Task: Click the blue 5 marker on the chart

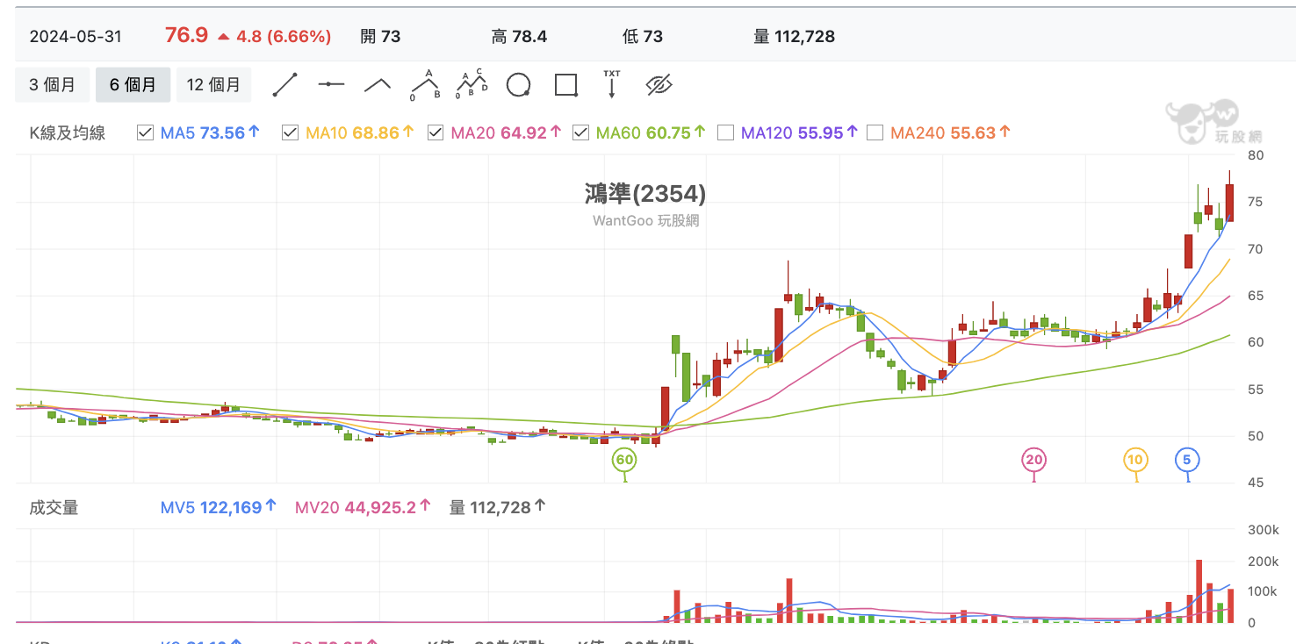Action: coord(1187,460)
